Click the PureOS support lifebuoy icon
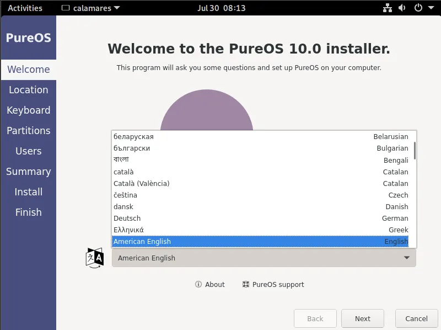This screenshot has height=330, width=441. pos(246,285)
